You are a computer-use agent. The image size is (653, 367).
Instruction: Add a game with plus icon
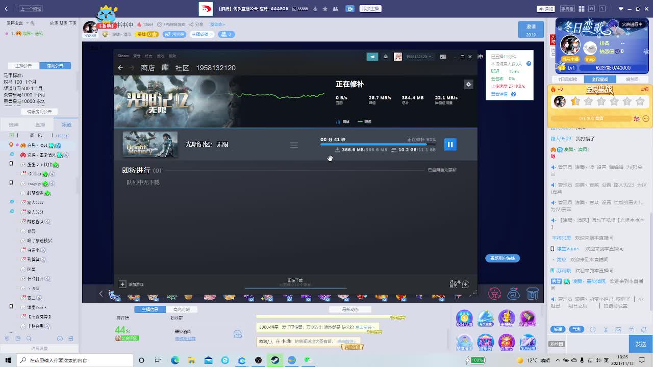(122, 284)
